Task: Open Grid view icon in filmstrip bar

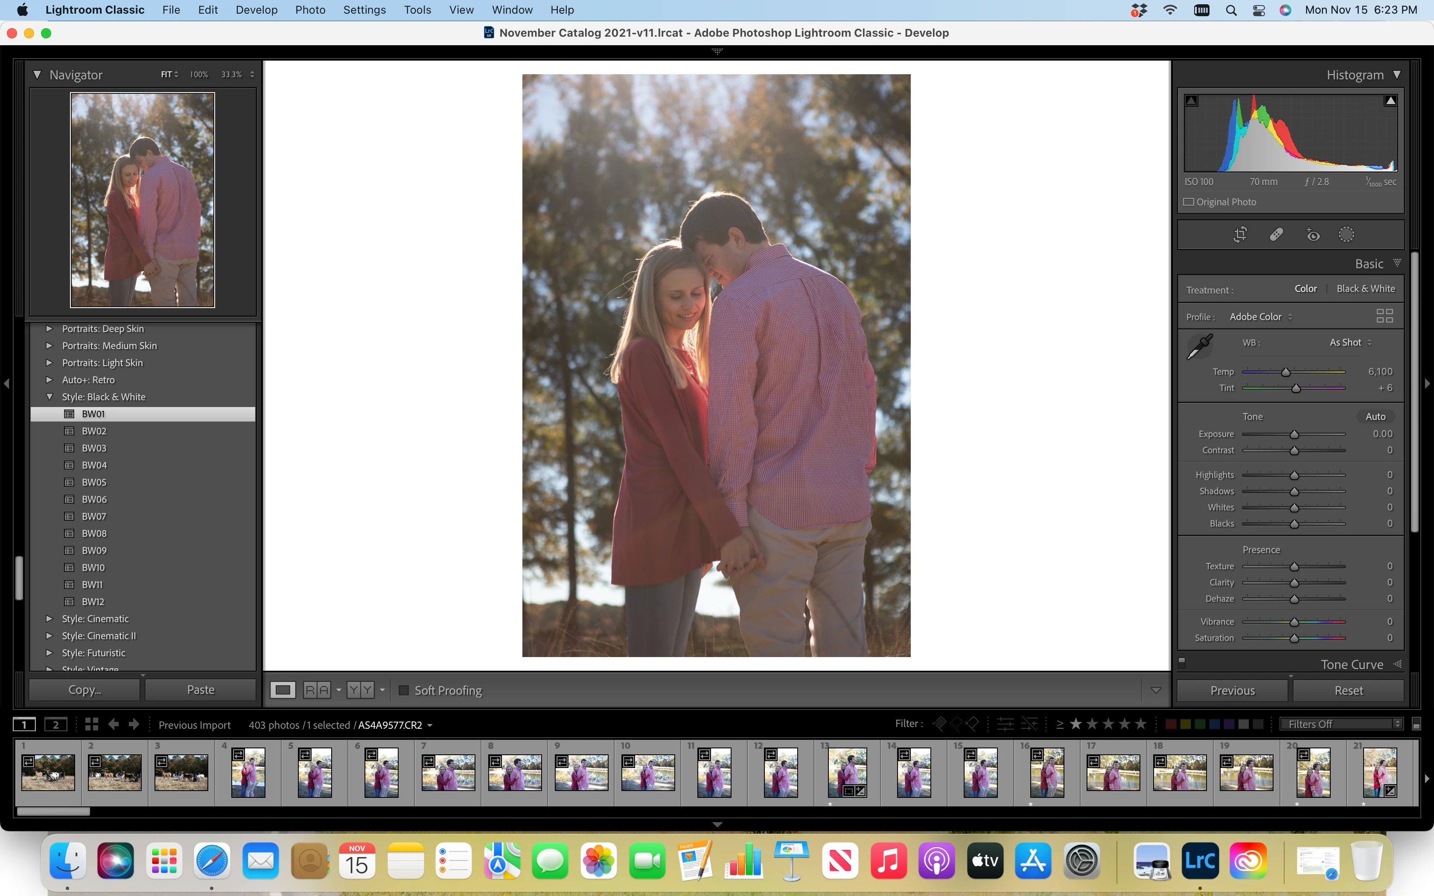Action: point(91,724)
